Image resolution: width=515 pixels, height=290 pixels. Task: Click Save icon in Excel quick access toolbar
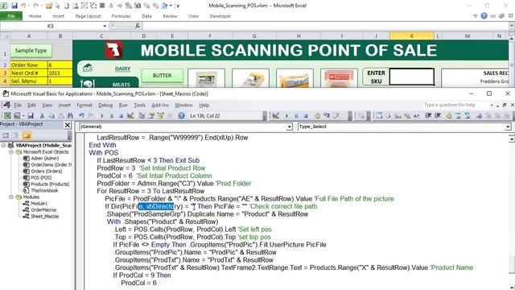[x=14, y=6]
